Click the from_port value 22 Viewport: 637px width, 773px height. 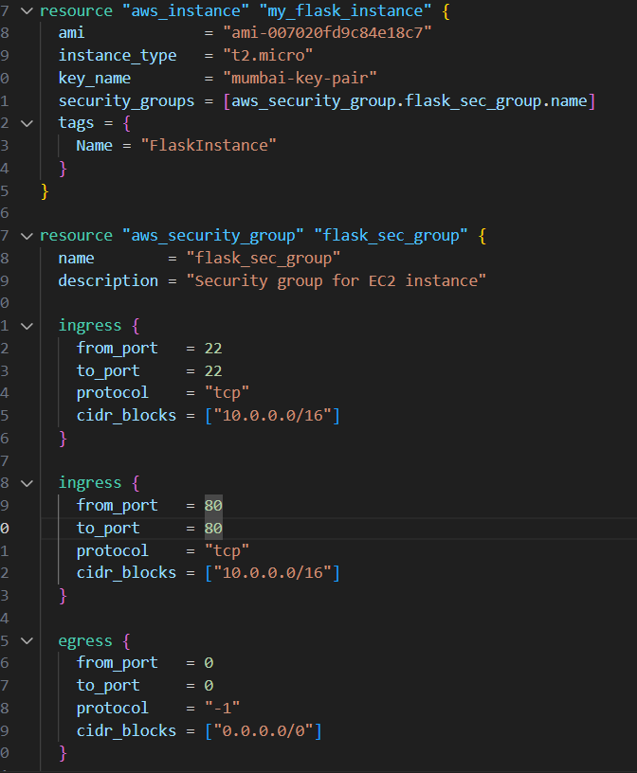pos(213,349)
